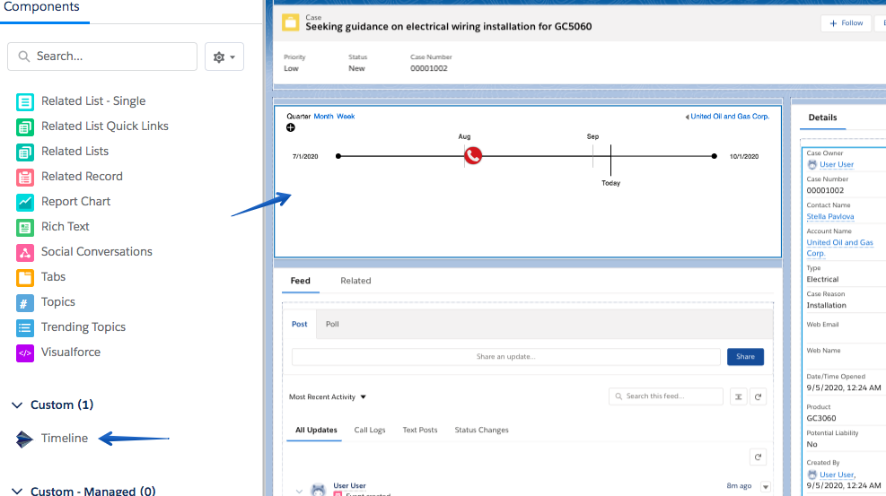Expand the Custom - Managed section
886x496 pixels.
[17, 491]
